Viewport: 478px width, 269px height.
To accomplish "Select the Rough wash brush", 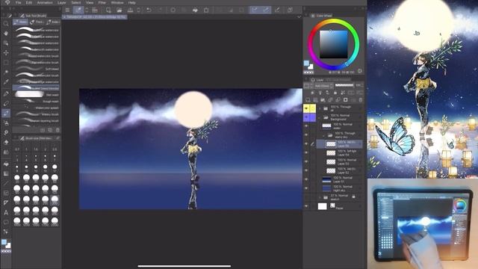I will [36, 102].
